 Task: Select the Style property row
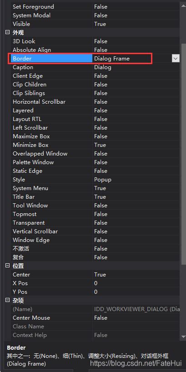point(95,180)
